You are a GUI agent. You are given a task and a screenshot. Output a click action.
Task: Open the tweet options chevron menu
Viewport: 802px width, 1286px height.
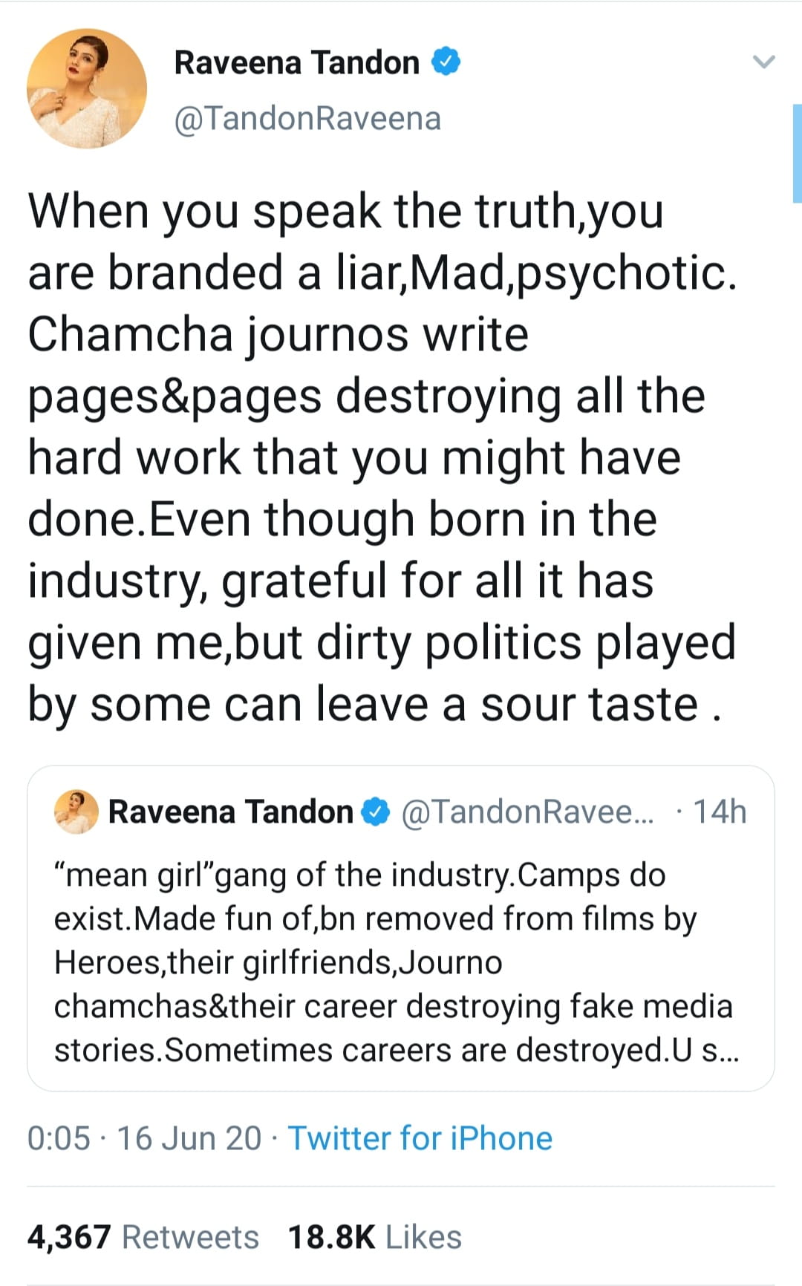(763, 62)
